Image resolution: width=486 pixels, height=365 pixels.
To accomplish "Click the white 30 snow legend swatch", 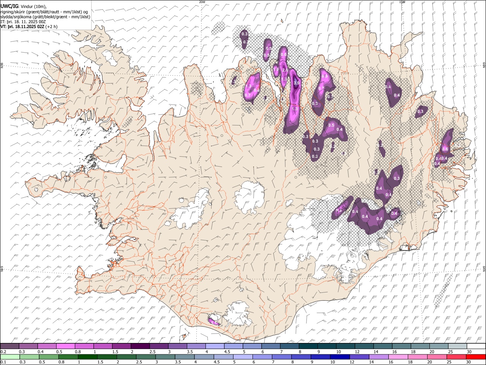I will [x=476, y=346].
